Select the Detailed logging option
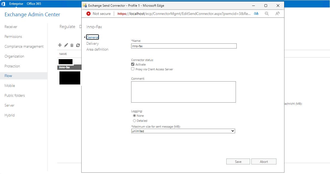330x174 pixels. coord(134,121)
